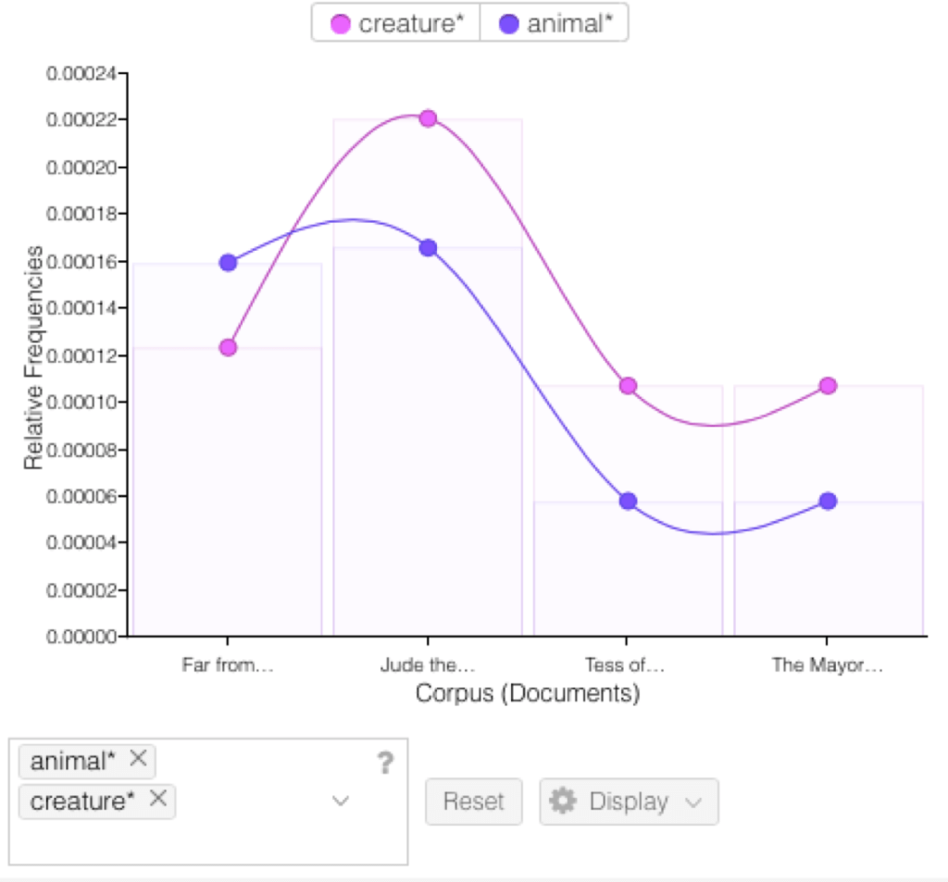The image size is (948, 882).
Task: Click the pink creature* legend dot
Action: (x=342, y=24)
